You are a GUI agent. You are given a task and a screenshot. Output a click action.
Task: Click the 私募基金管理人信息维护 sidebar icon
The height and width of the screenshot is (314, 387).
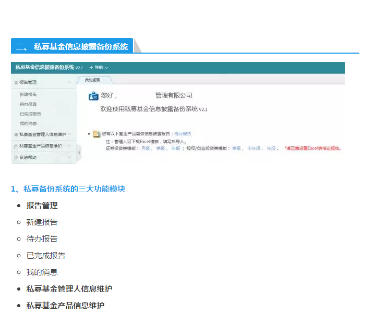pos(16,134)
